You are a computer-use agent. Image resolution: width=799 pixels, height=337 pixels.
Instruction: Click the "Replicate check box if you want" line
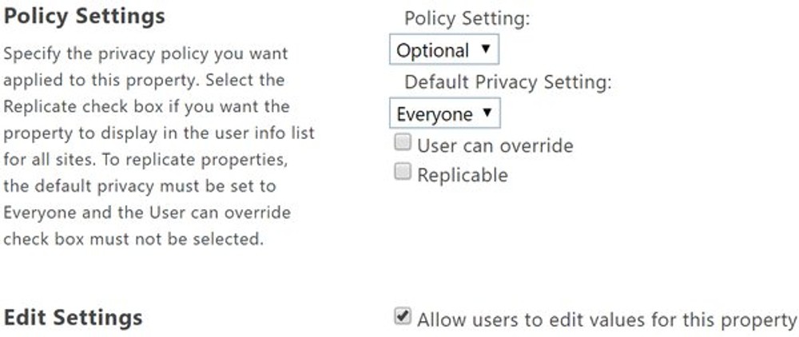(147, 107)
